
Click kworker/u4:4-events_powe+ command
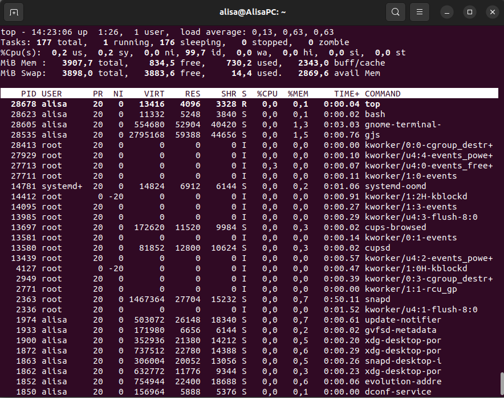[x=429, y=155]
